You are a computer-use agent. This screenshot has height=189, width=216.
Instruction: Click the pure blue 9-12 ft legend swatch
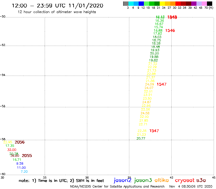click(x=141, y=3)
